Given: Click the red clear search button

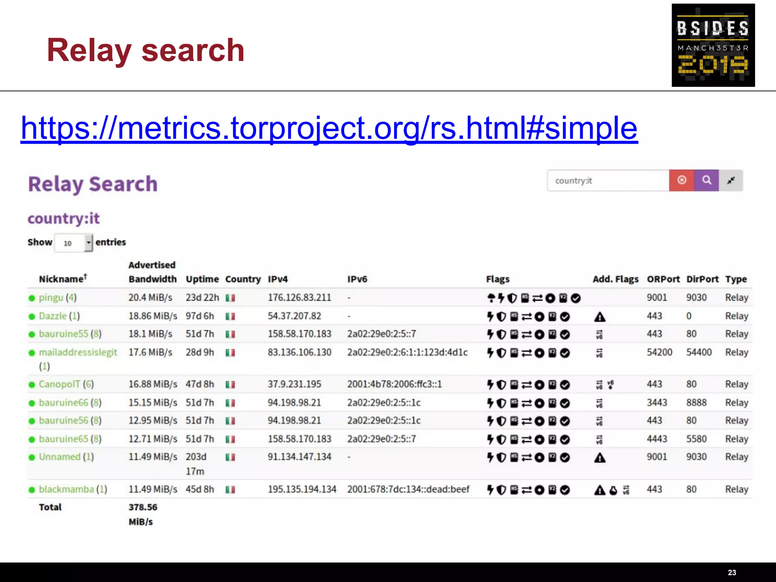Looking at the screenshot, I should [681, 180].
